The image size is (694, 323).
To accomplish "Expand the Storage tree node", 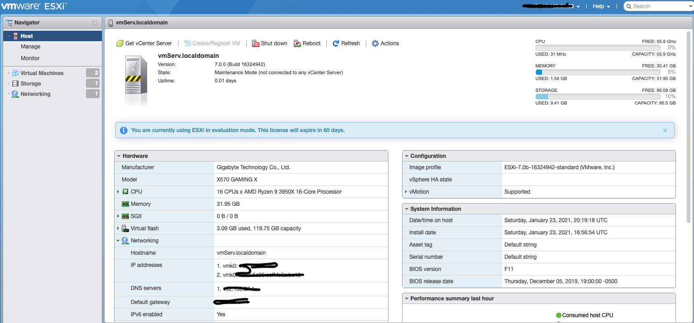I will point(9,84).
